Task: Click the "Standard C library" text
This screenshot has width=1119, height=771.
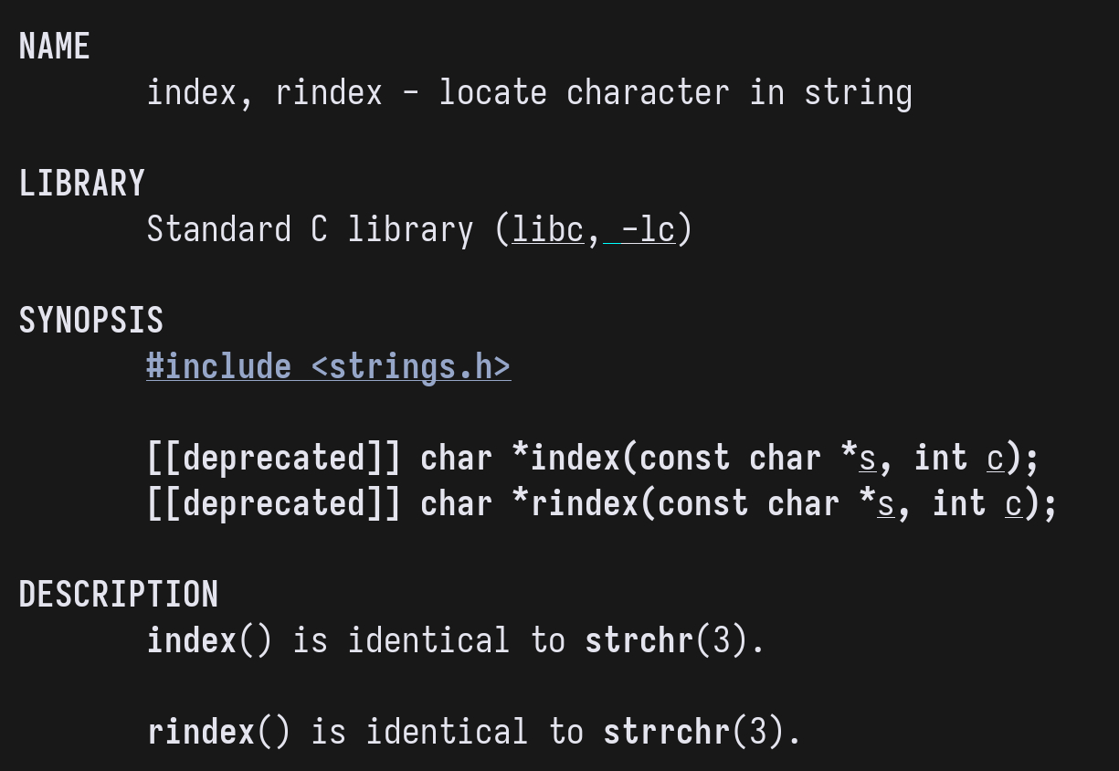Action: 310,229
